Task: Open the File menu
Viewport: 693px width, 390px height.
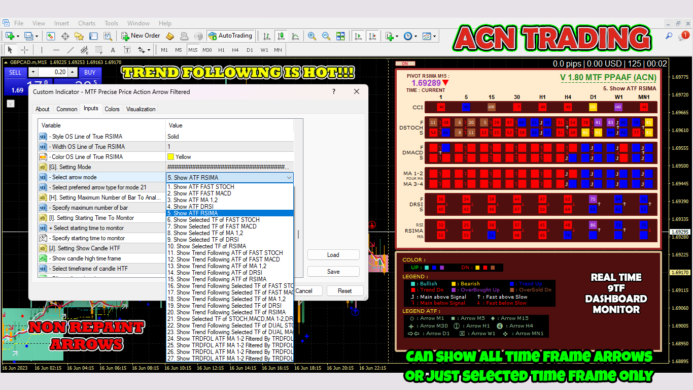Action: 19,23
